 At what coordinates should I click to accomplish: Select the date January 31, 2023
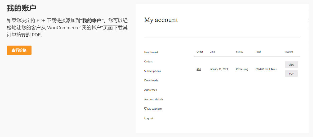(x=219, y=69)
